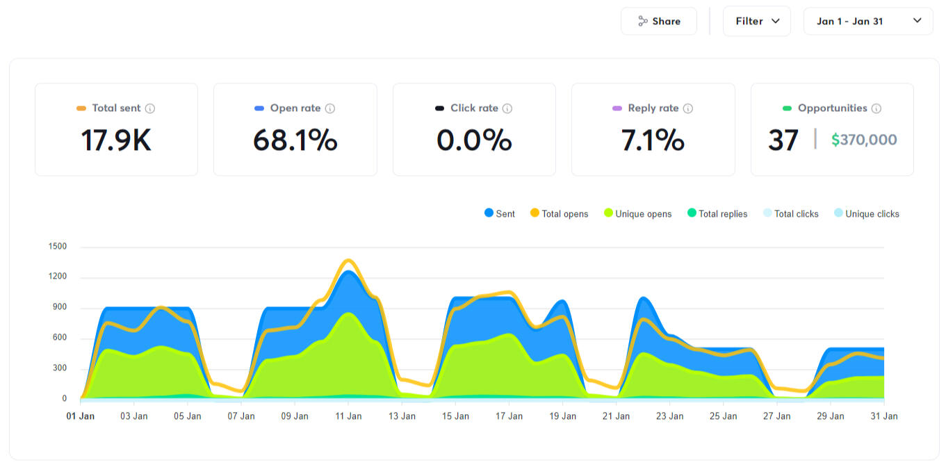Click the share icon in Share button
The width and height of the screenshot is (946, 467).
643,22
